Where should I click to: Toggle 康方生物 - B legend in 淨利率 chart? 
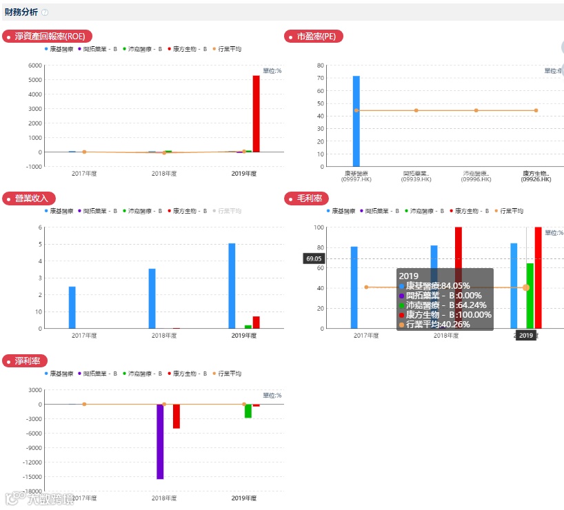tap(188, 374)
